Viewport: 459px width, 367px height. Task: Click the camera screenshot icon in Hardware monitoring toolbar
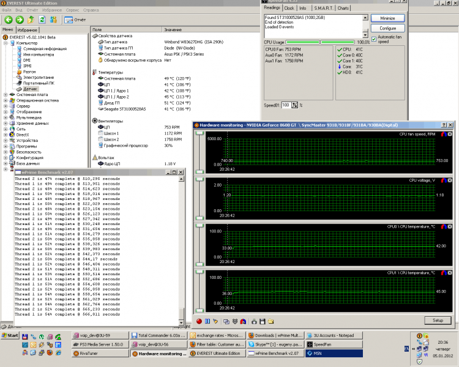tap(254, 322)
